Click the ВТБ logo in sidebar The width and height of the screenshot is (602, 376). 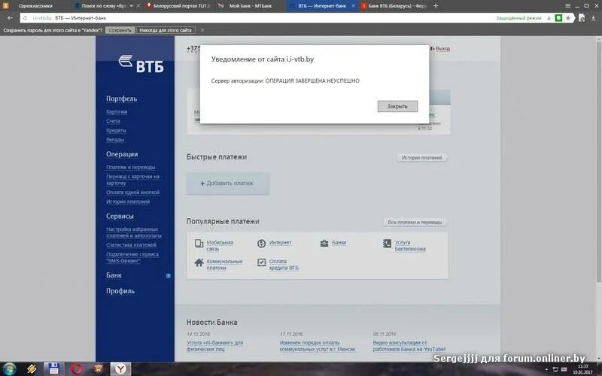point(141,64)
